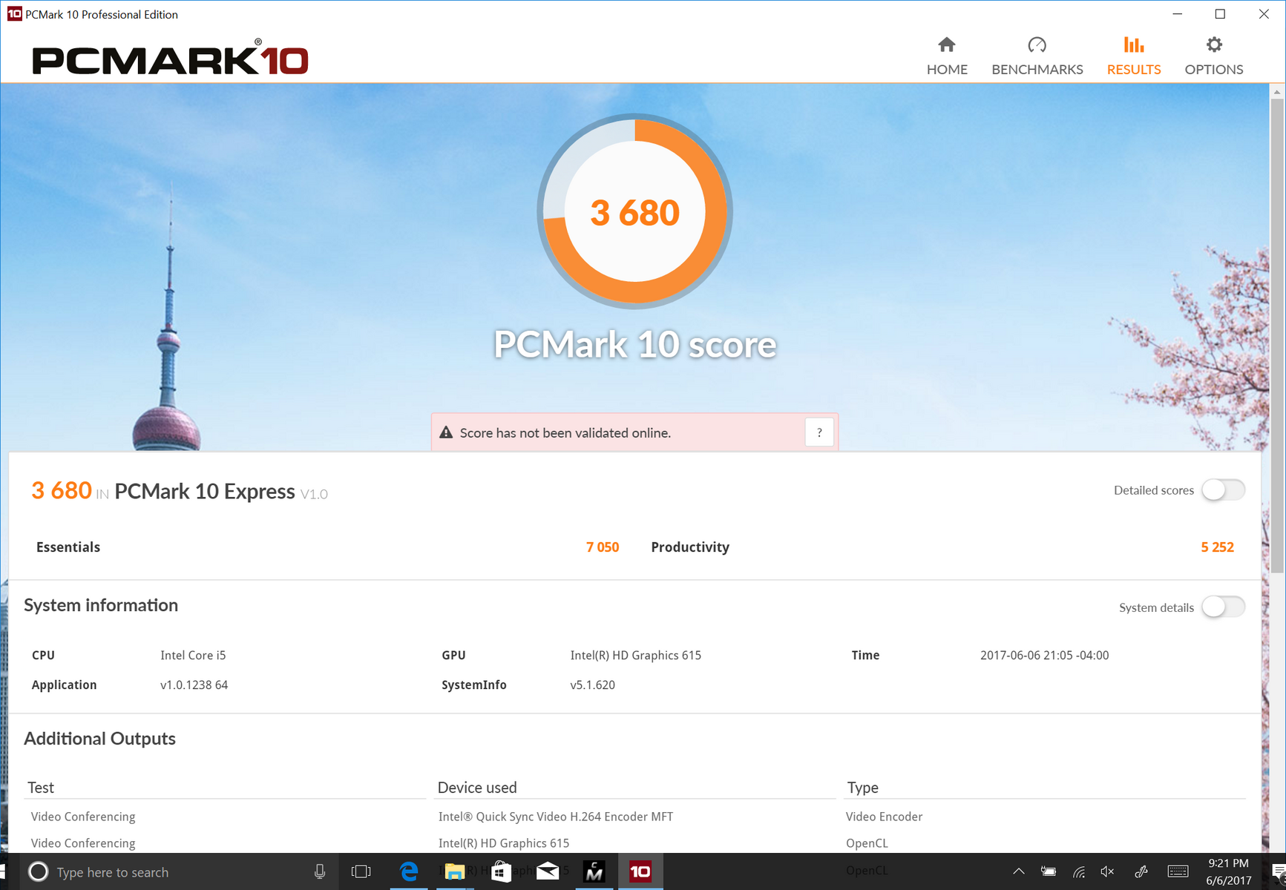
Task: Click the Essentials score 7 050
Action: (603, 547)
